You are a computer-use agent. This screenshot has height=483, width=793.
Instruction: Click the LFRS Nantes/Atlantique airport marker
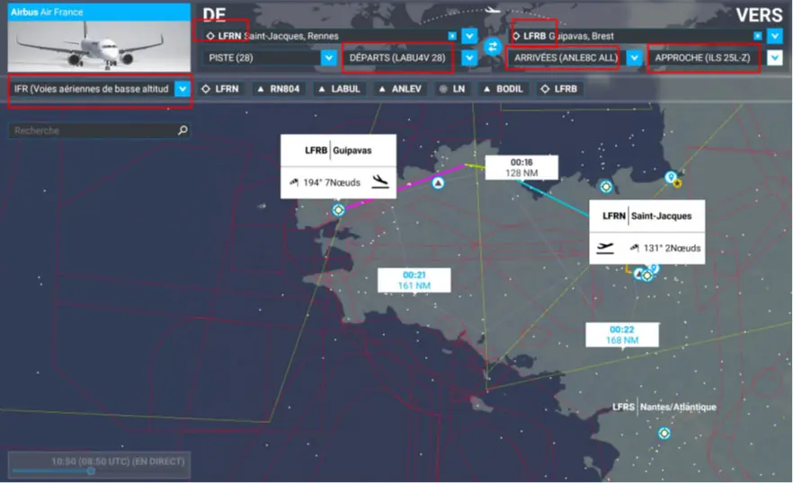664,433
